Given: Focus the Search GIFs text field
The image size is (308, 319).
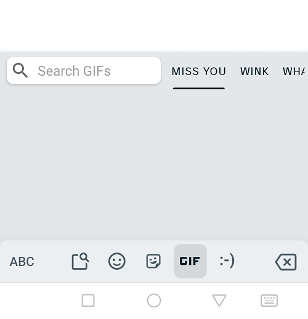Looking at the screenshot, I should coord(84,71).
